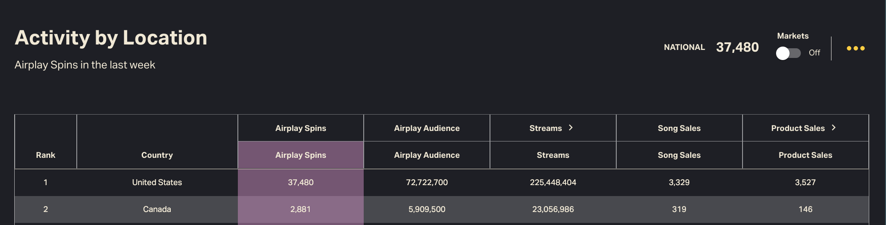The image size is (886, 225).
Task: Click the Product Sales sub-header column
Action: [805, 155]
